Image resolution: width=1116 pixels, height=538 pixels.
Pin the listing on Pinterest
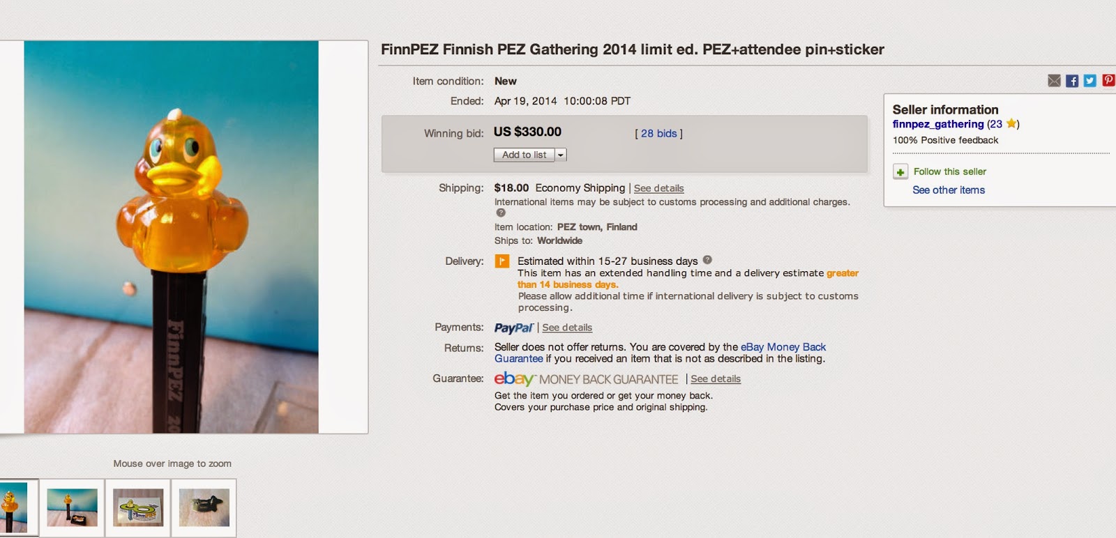[1108, 81]
